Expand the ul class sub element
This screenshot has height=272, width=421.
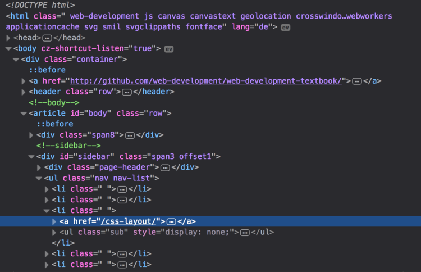click(54, 232)
